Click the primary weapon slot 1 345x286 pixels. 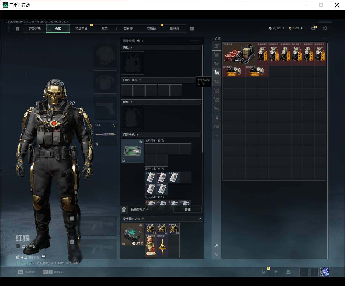[93, 226]
